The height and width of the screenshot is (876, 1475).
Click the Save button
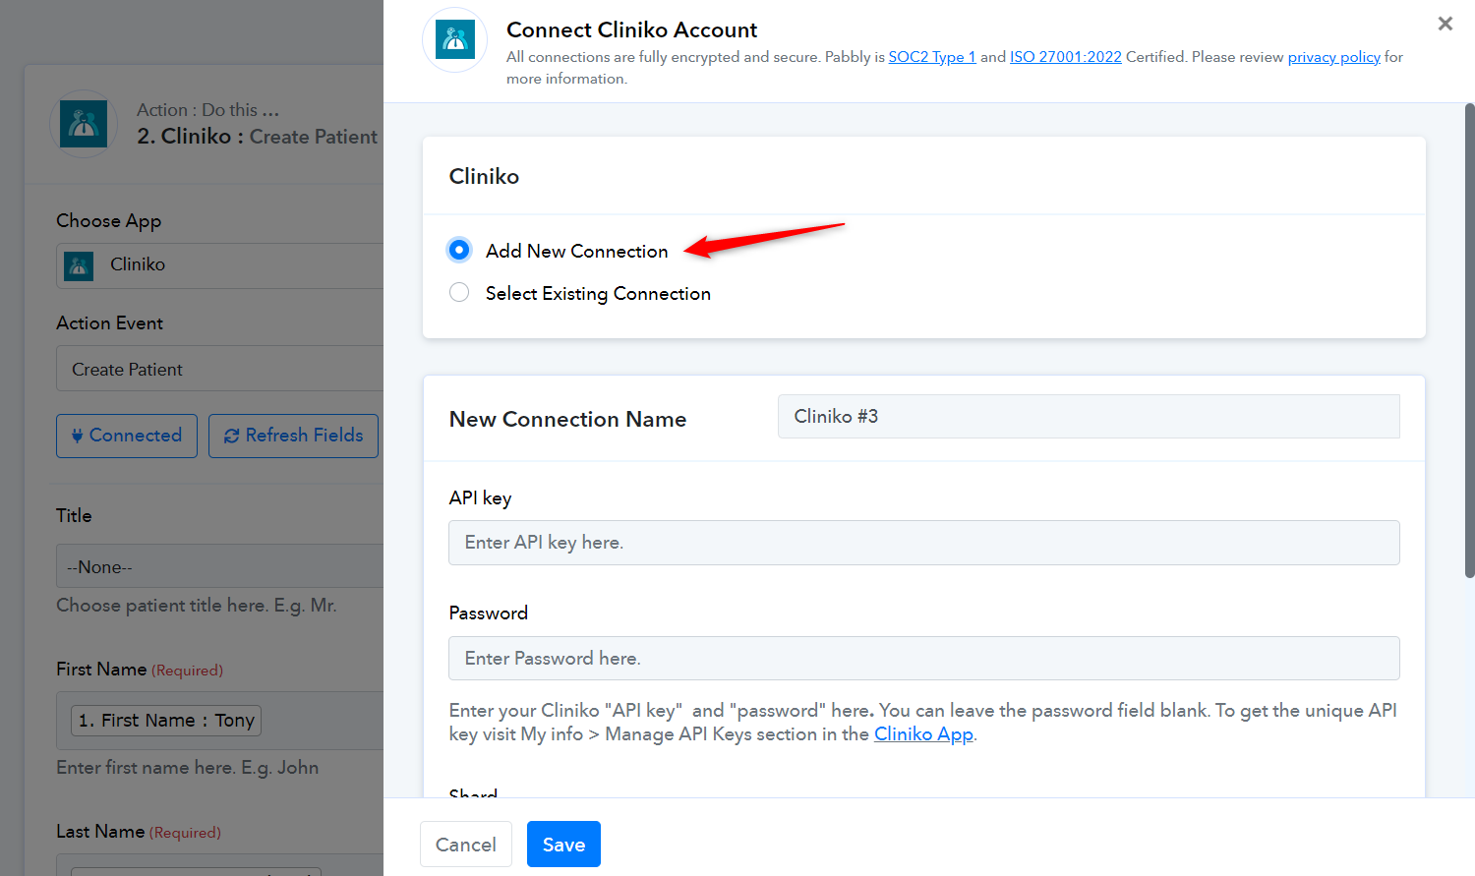[563, 845]
